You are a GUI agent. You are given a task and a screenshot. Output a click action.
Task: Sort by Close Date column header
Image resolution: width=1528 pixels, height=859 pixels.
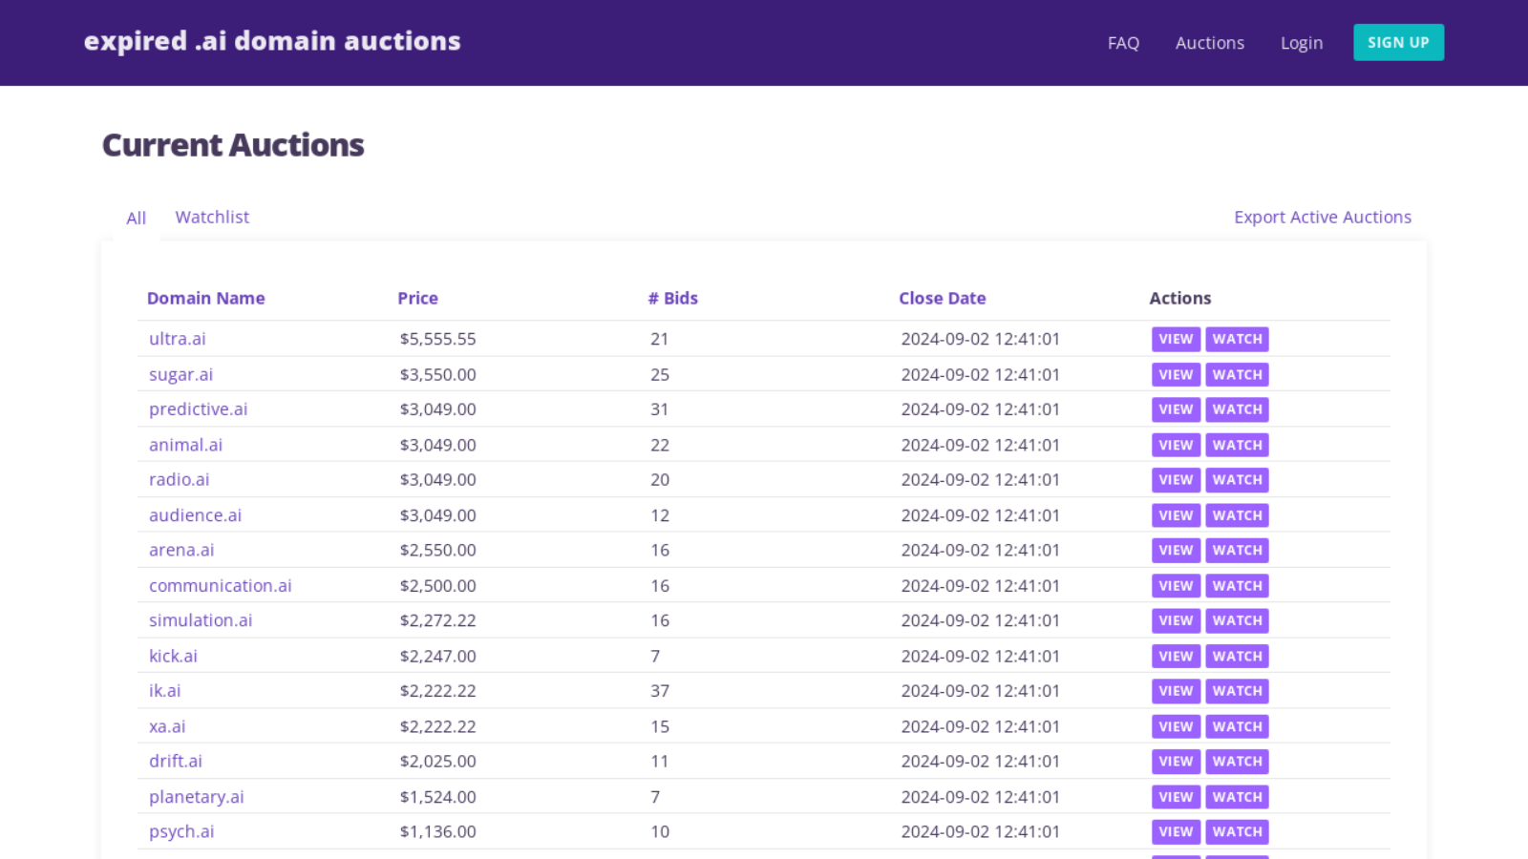click(943, 298)
